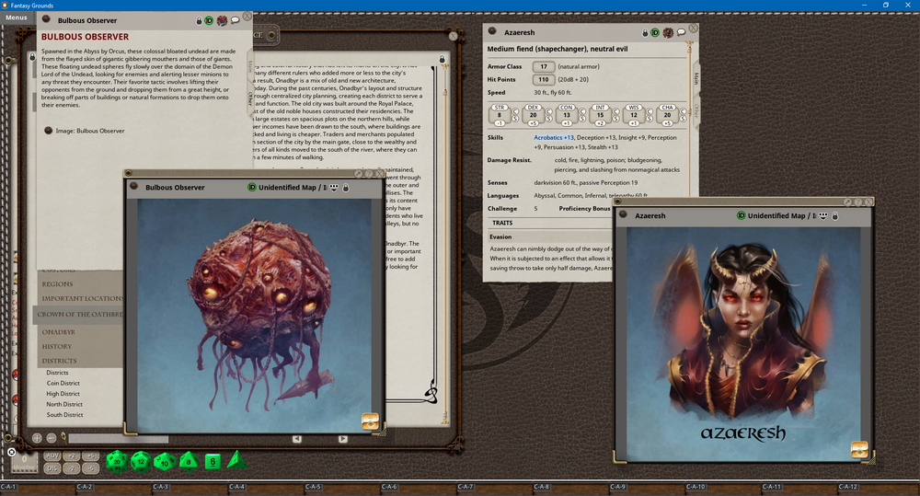The image size is (920, 496).
Task: Toggle the lock on Azaeresh NPC sheet
Action: click(x=643, y=32)
